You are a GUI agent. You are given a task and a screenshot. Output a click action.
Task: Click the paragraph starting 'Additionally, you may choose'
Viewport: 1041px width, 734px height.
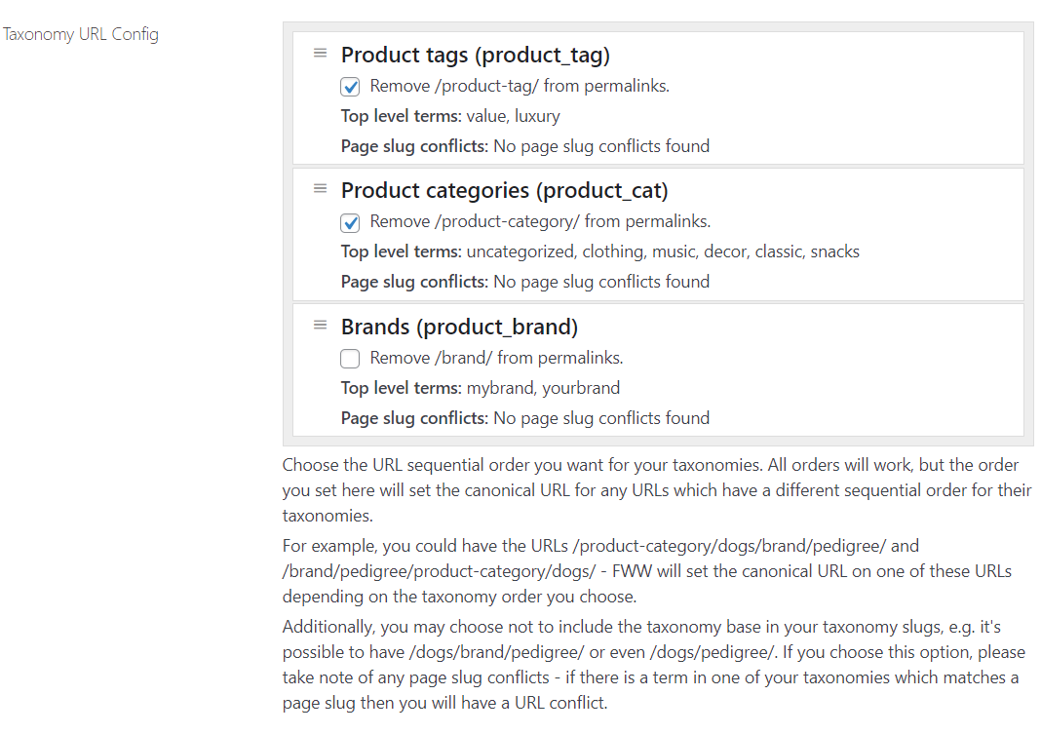pyautogui.click(x=655, y=665)
